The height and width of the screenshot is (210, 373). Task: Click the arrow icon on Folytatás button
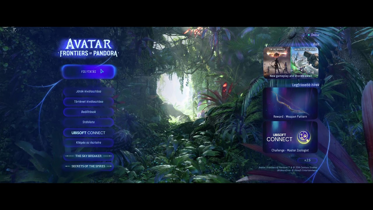pyautogui.click(x=102, y=71)
